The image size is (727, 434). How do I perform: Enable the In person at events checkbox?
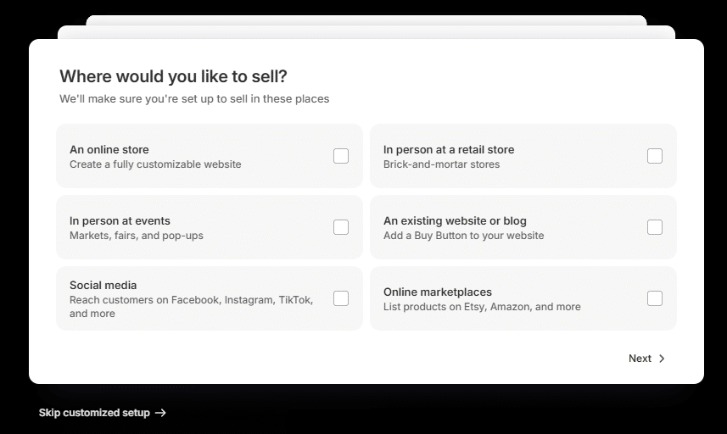[x=341, y=227]
